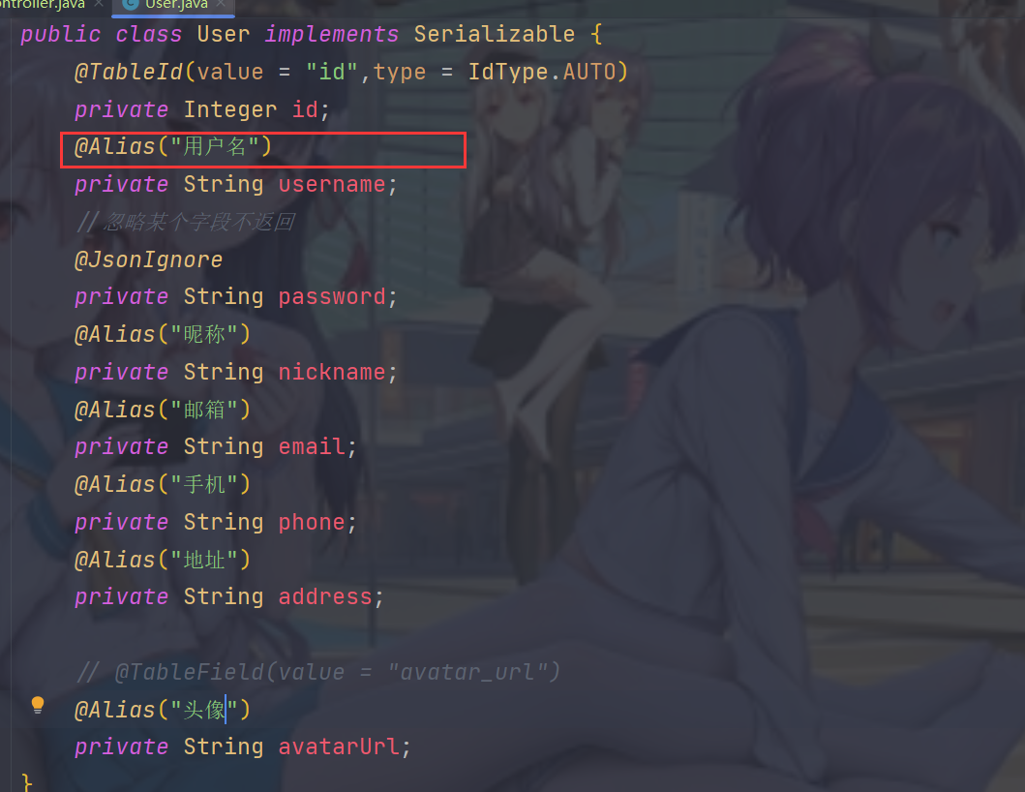Switch to the Controller.java tab

coord(44,4)
